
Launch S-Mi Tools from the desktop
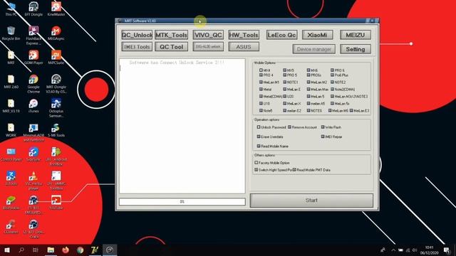pos(56,130)
